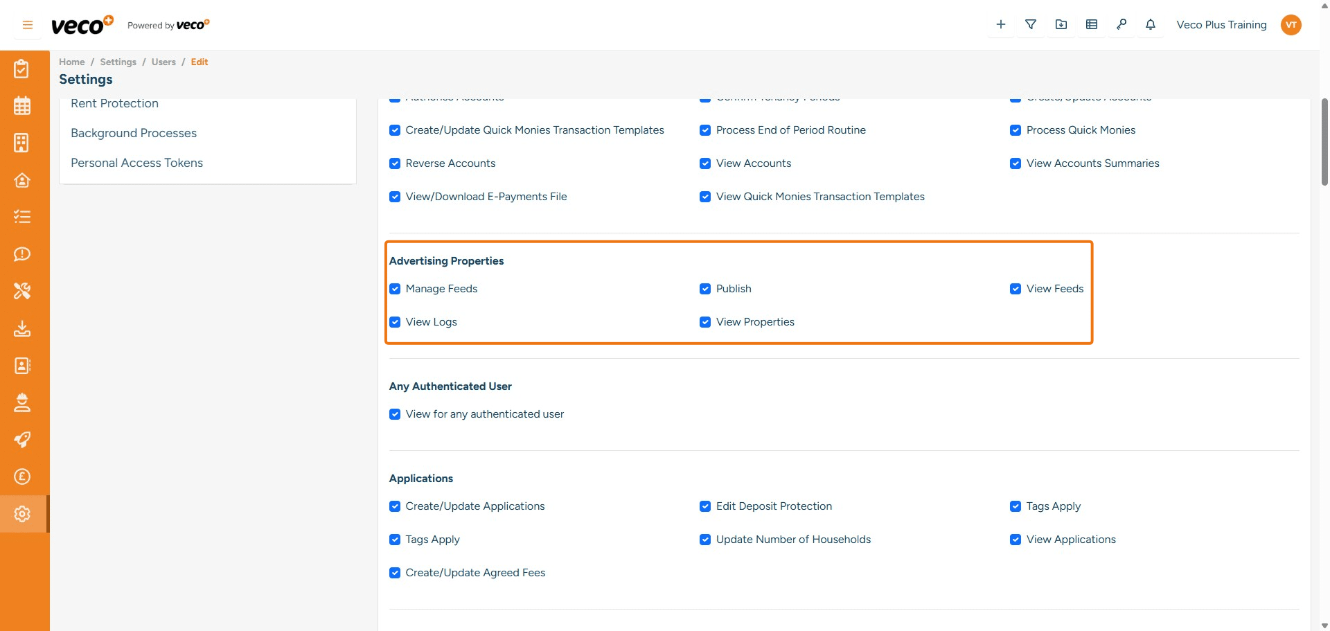Select the wrench and screwdriver maintenance icon

click(x=22, y=291)
